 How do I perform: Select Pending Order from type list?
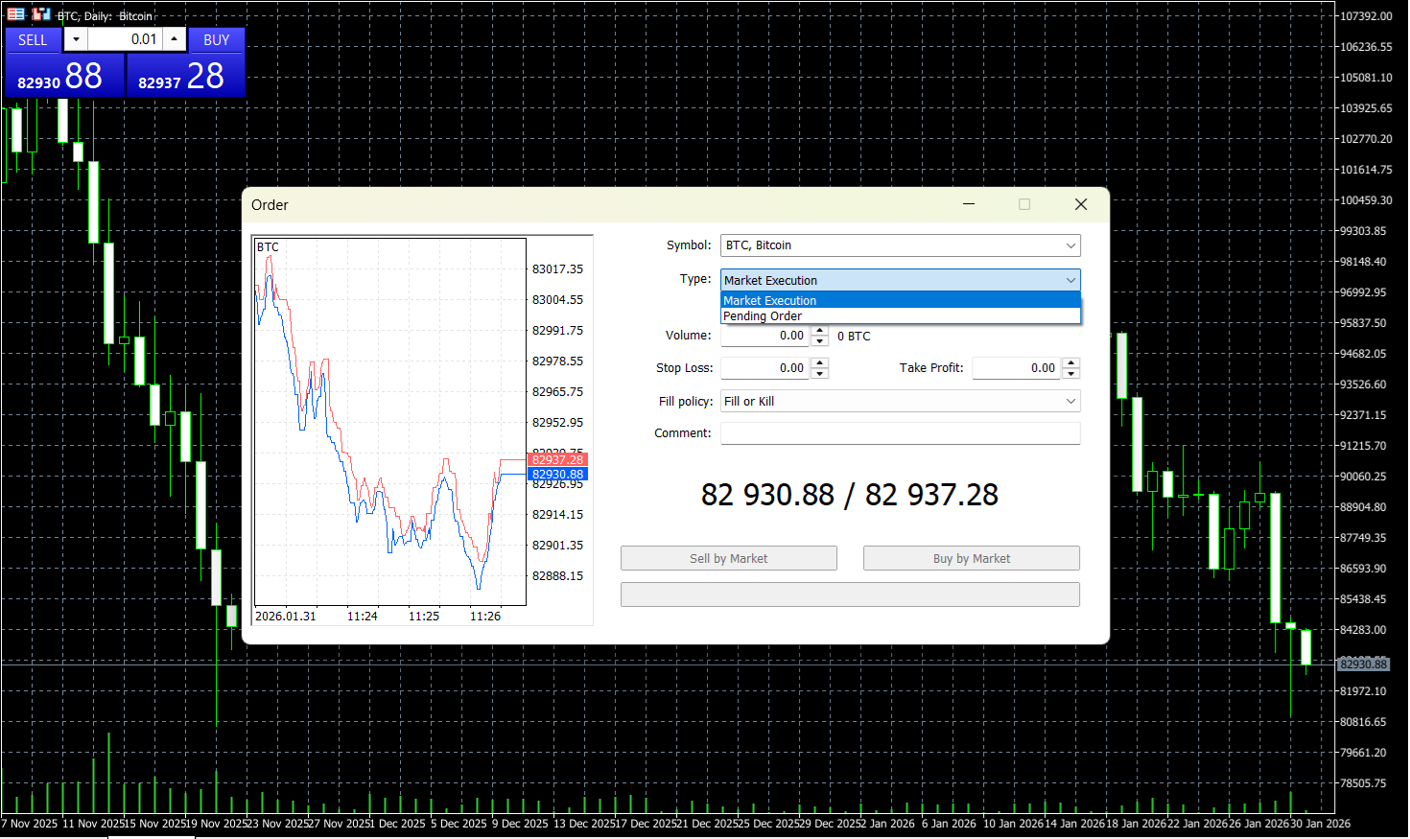pos(900,315)
